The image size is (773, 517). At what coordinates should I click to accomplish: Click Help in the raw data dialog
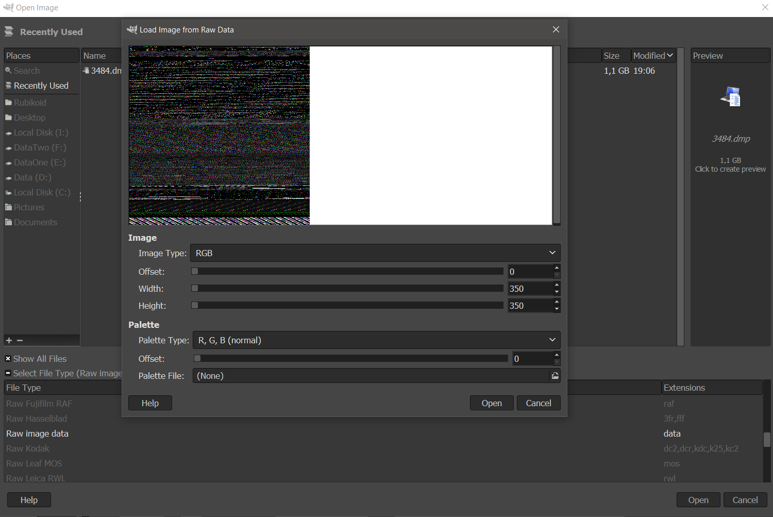[x=150, y=403]
